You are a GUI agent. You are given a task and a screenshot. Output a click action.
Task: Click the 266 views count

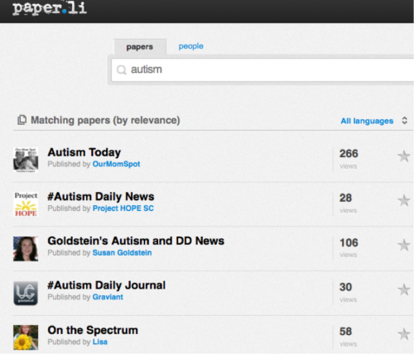click(349, 154)
